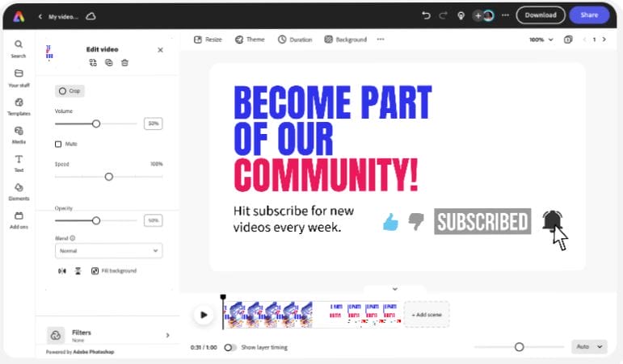This screenshot has height=364, width=623.
Task: Open the Media panel
Action: [19, 136]
